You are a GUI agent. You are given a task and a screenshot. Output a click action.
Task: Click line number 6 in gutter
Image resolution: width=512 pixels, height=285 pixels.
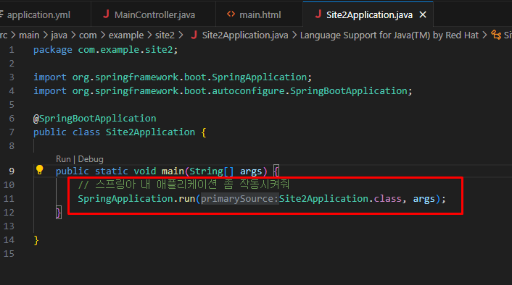tap(12, 118)
